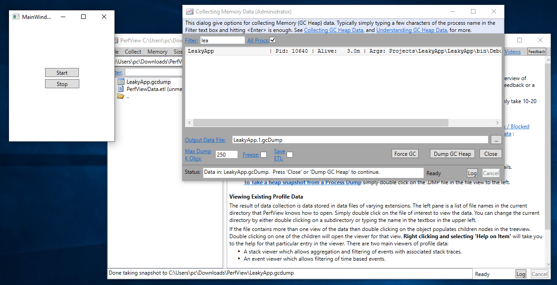Click the process list horizontal scrollbar thumb
The height and width of the screenshot is (285, 557).
tap(321, 123)
